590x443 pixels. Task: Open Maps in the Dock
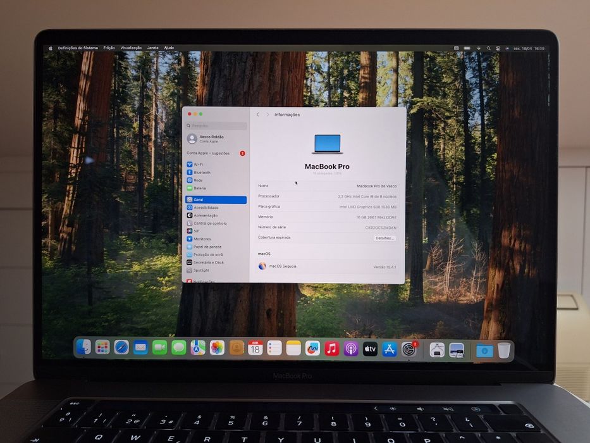[198, 347]
